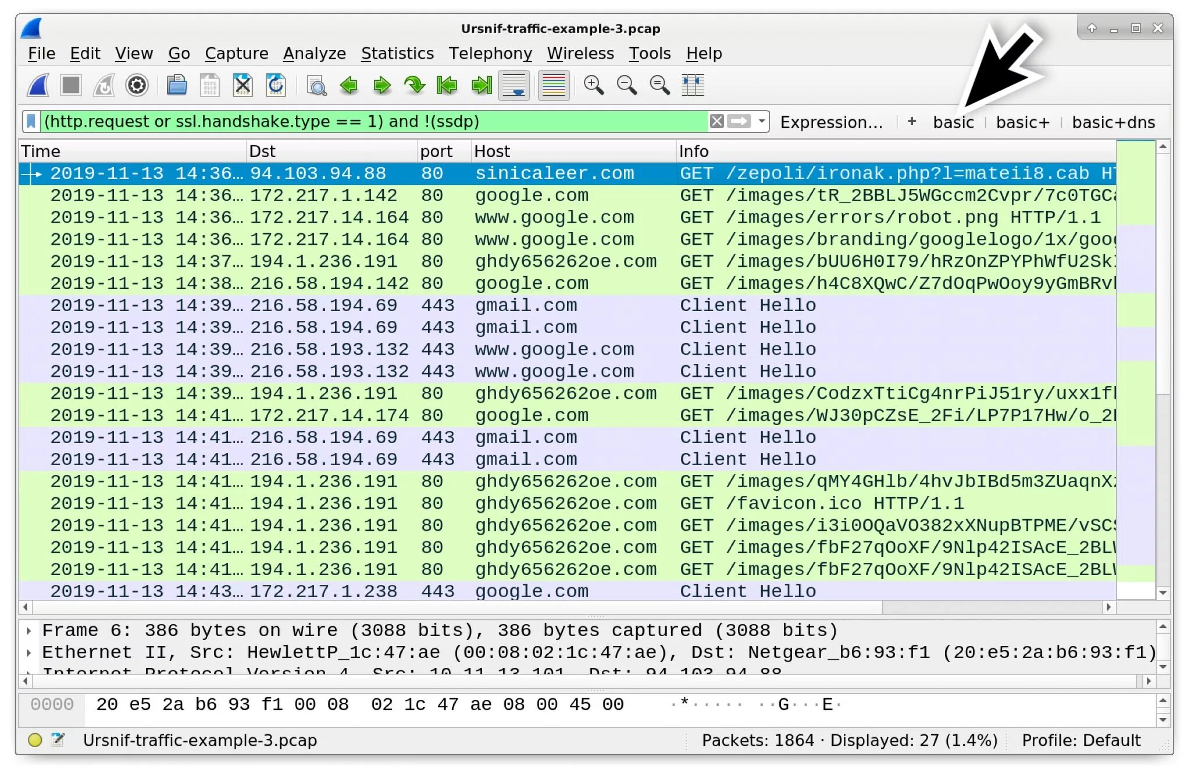Image resolution: width=1191 pixels, height=775 pixels.
Task: Open a capture file from folder icon
Action: pyautogui.click(x=177, y=85)
